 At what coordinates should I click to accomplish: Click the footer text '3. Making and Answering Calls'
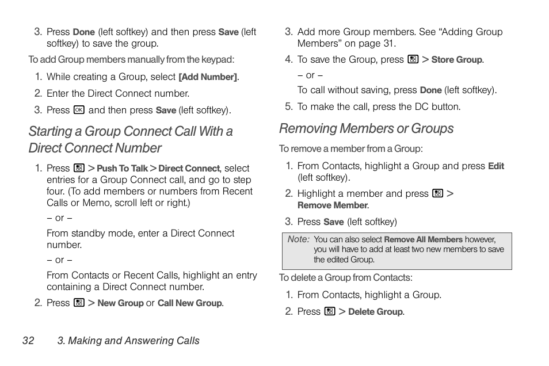[128, 341]
